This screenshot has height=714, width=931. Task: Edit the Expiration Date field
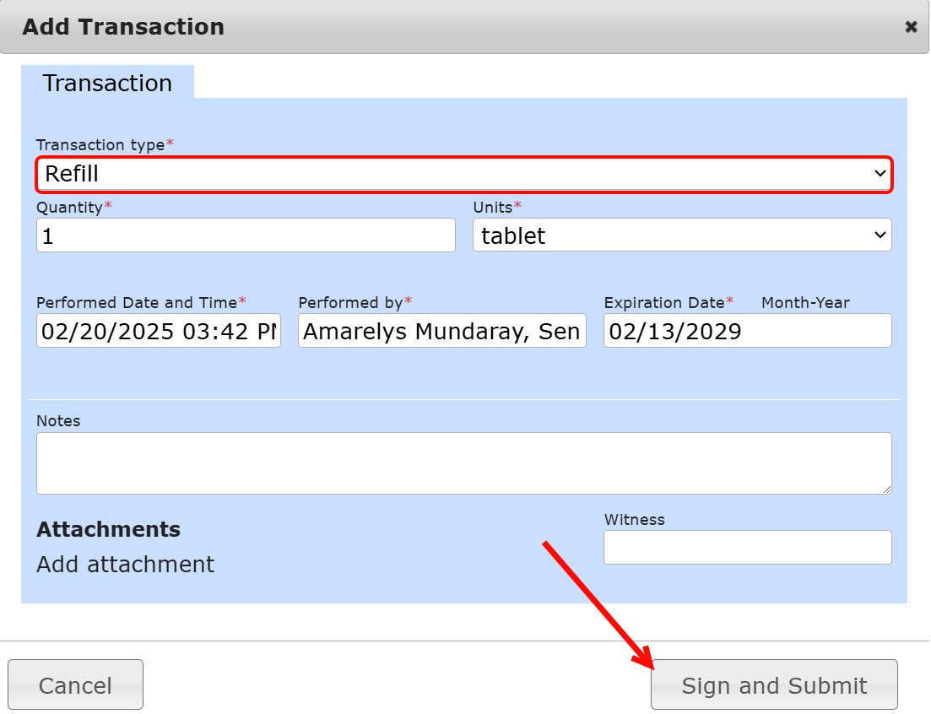[x=747, y=331]
